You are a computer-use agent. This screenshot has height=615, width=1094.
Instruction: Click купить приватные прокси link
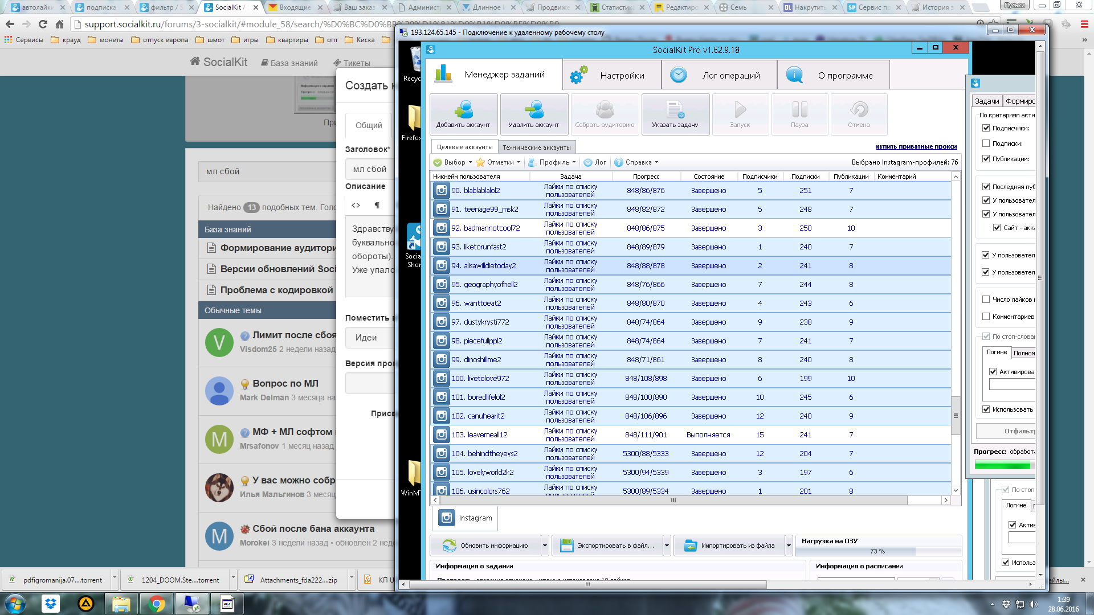pos(916,146)
